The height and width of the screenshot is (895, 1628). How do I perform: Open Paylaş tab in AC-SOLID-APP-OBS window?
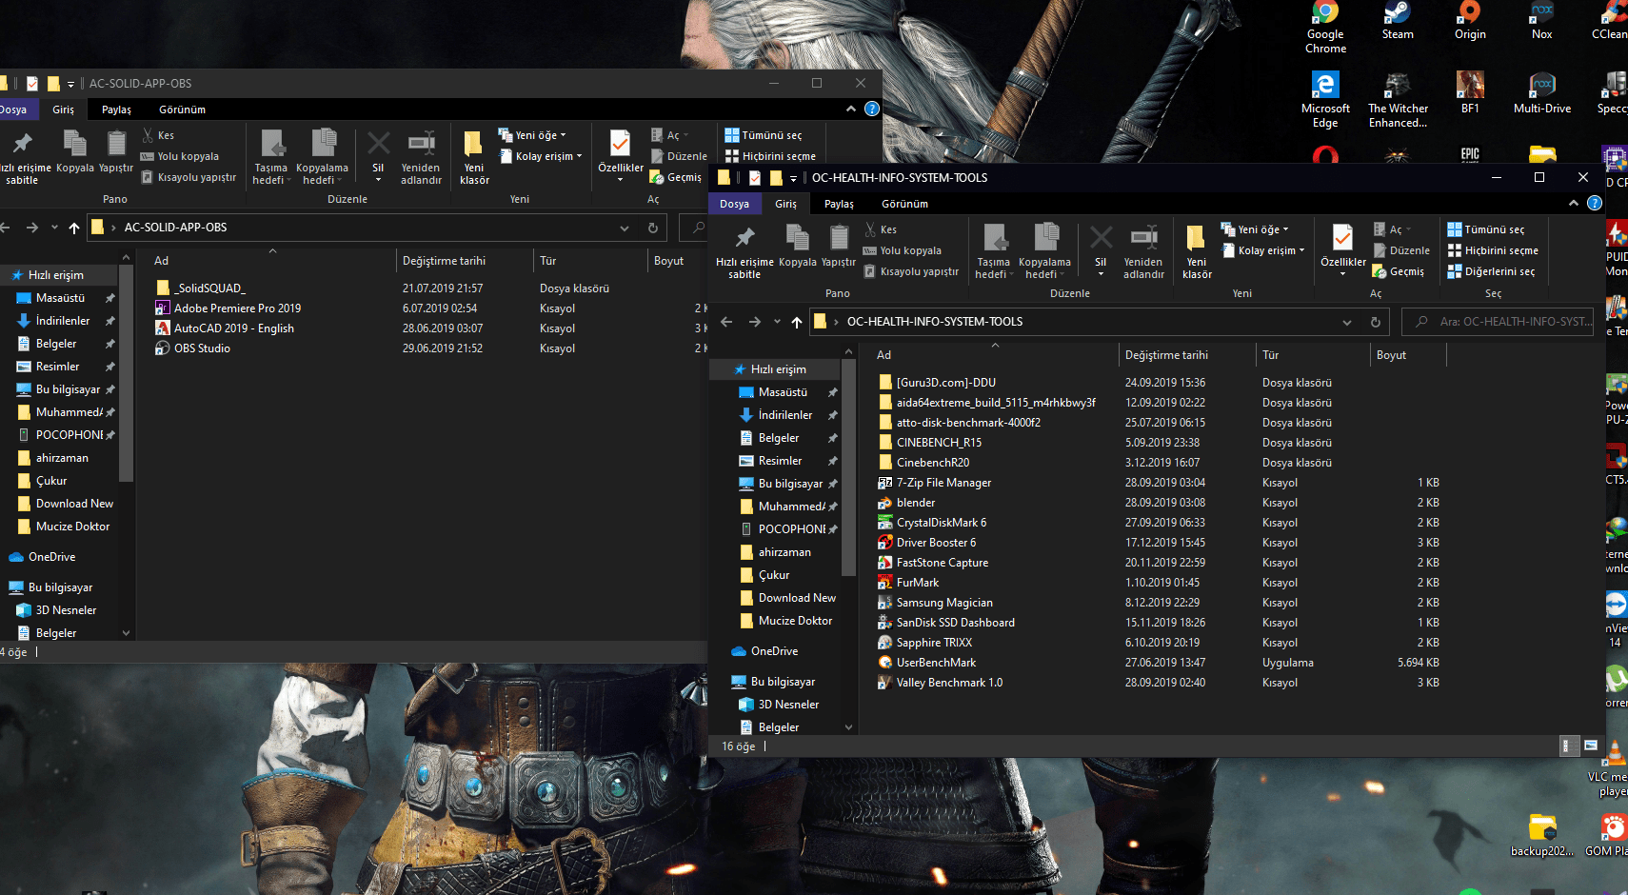116,109
